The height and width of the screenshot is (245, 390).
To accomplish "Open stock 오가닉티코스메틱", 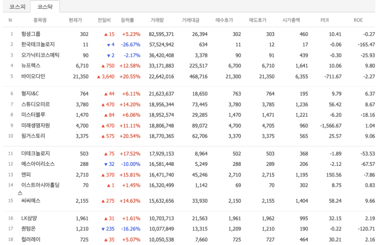I will point(40,55).
